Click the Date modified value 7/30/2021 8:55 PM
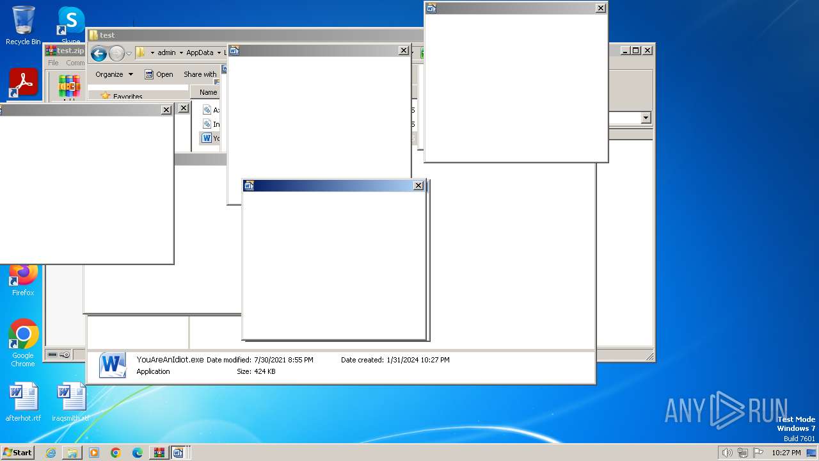819x461 pixels. 283,360
